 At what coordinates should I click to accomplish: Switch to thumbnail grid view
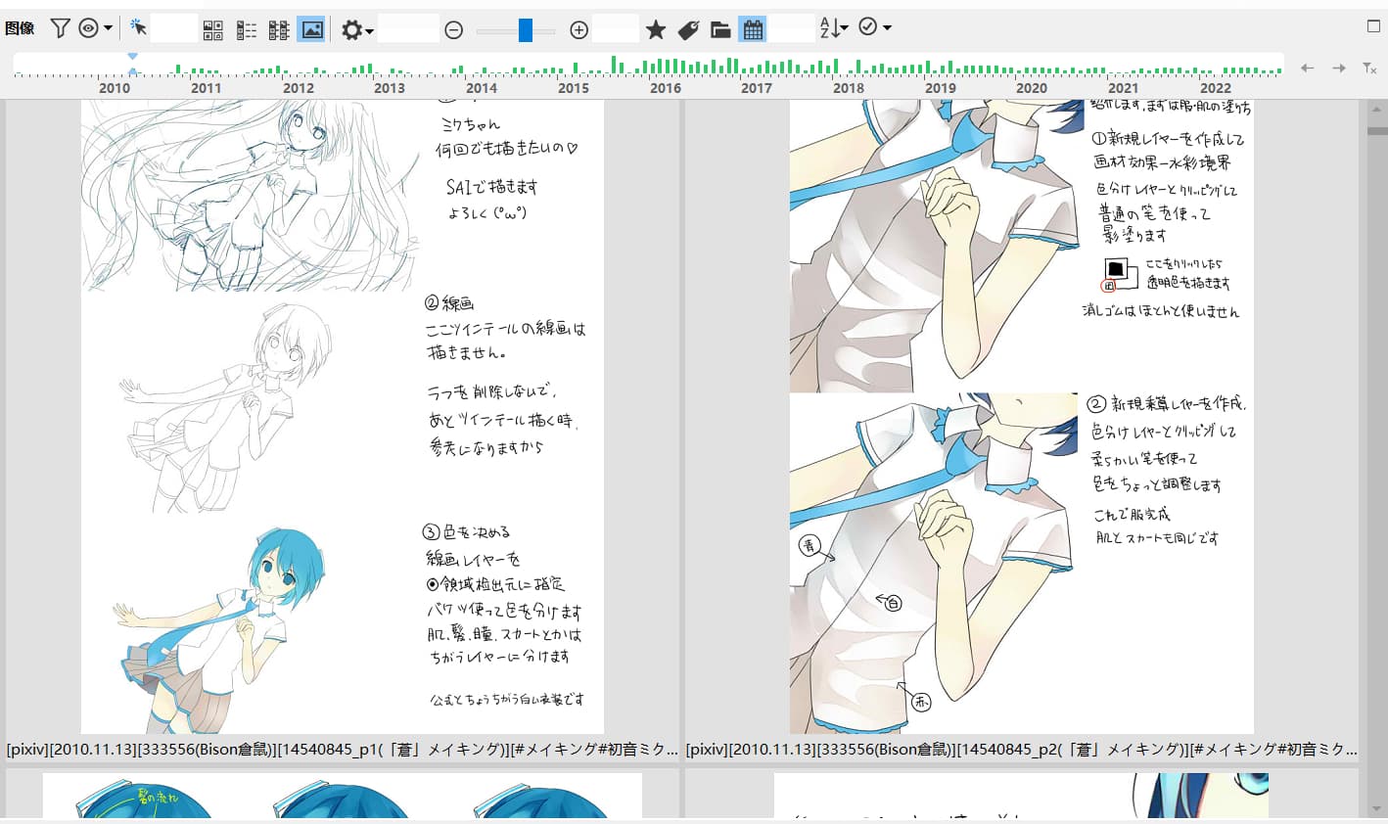point(212,30)
